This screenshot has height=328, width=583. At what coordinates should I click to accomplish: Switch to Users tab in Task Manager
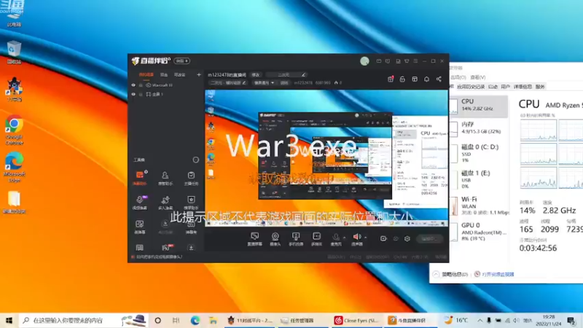505,87
